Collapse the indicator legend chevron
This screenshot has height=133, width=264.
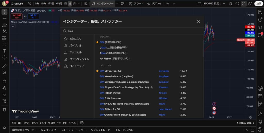[x=13, y=26]
